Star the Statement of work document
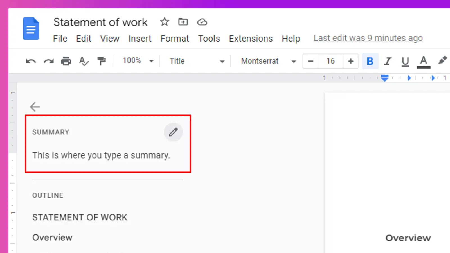450x253 pixels. (x=165, y=22)
